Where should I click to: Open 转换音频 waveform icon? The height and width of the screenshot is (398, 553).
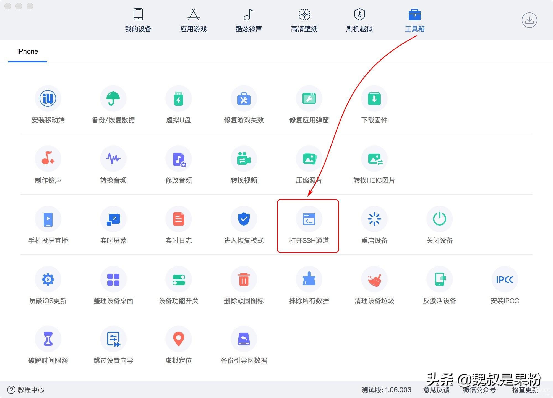click(x=113, y=159)
